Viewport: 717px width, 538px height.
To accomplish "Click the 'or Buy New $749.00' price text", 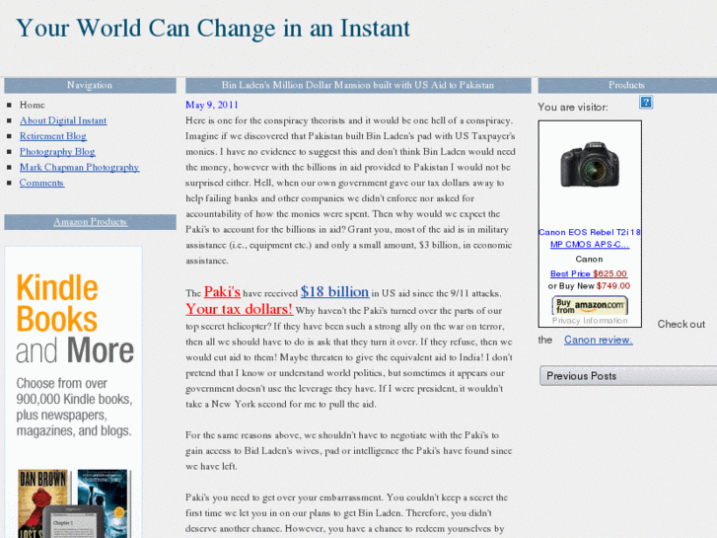I will click(589, 285).
